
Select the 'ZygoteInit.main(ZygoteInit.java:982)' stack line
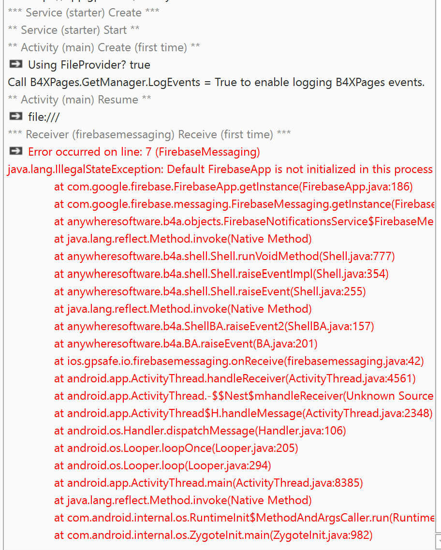point(213,536)
